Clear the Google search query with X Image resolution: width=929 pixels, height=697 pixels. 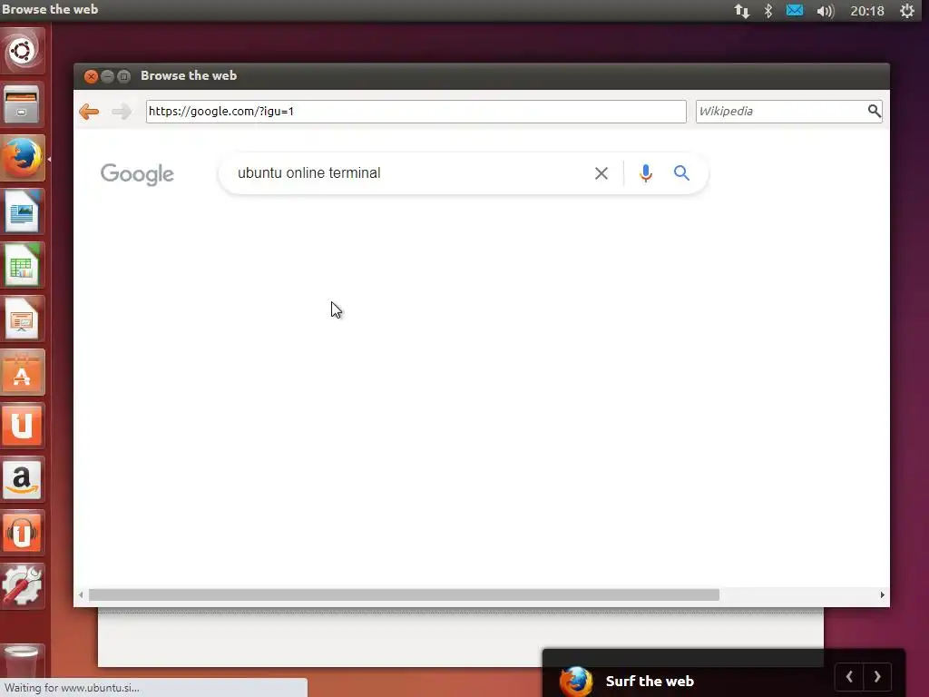pos(601,173)
